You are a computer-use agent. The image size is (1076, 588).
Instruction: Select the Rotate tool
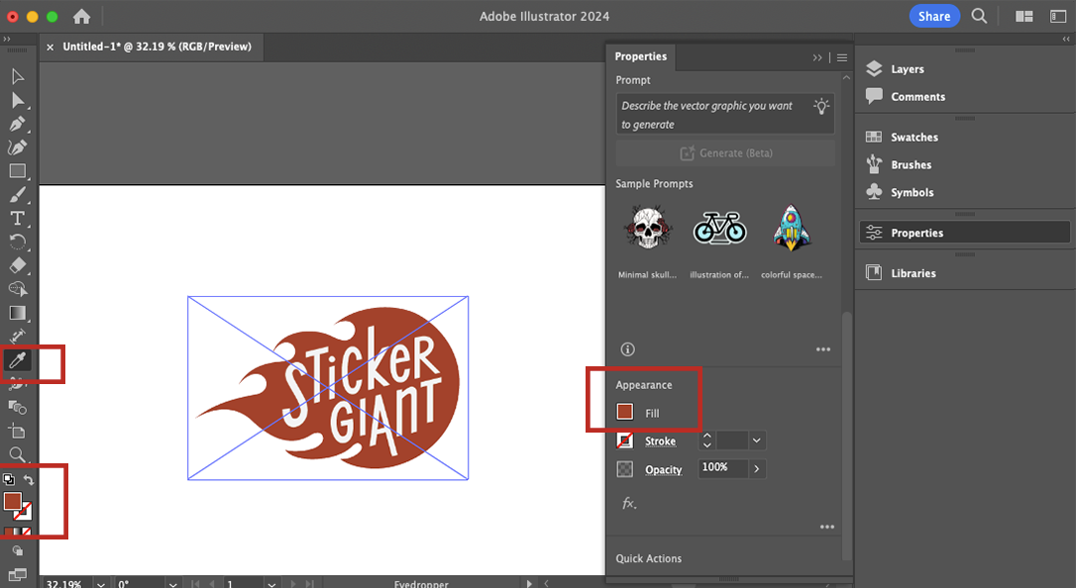(17, 242)
